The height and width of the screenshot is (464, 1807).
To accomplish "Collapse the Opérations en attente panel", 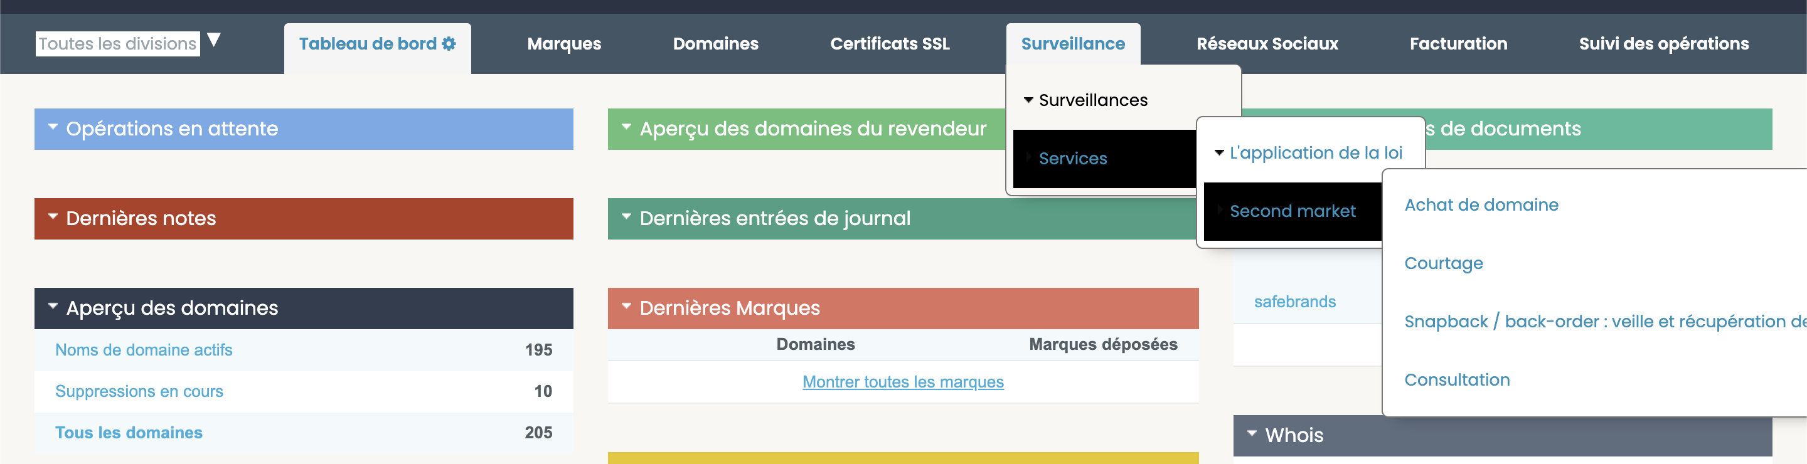I will (x=53, y=127).
